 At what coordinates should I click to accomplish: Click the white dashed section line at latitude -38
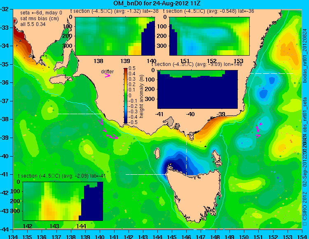coord(79,114)
